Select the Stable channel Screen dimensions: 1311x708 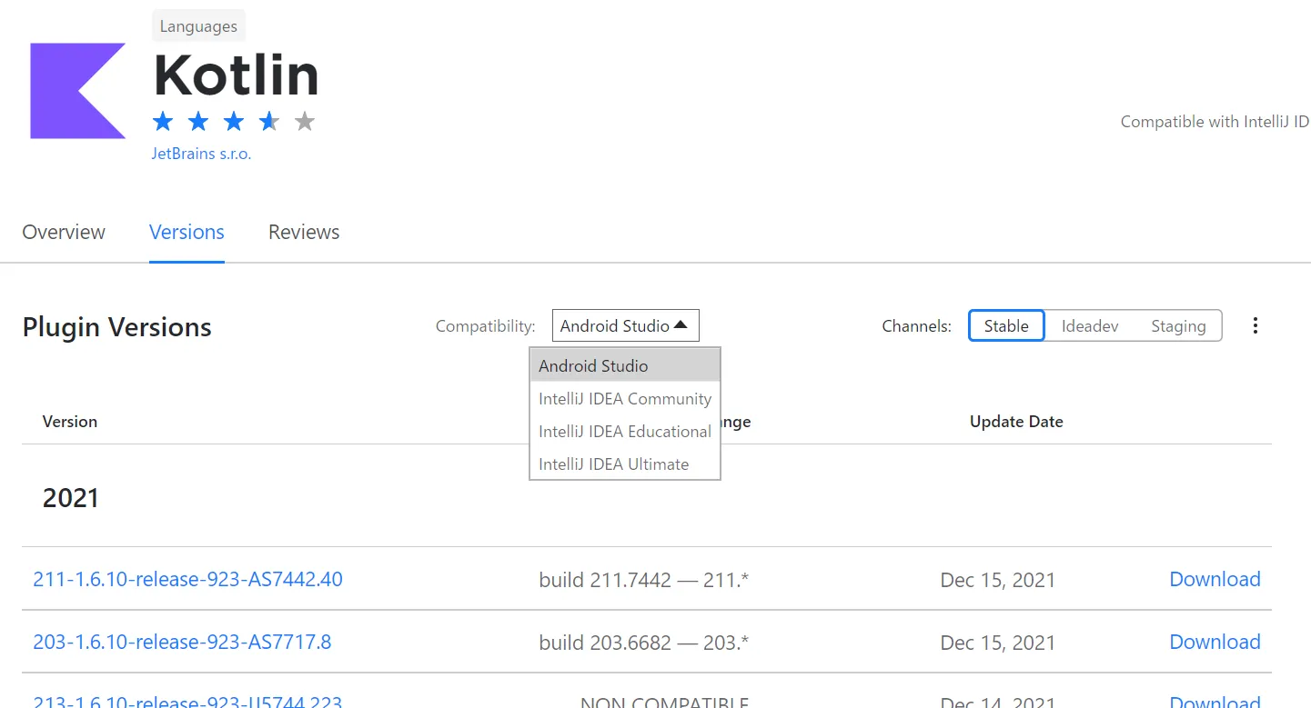tap(1006, 325)
